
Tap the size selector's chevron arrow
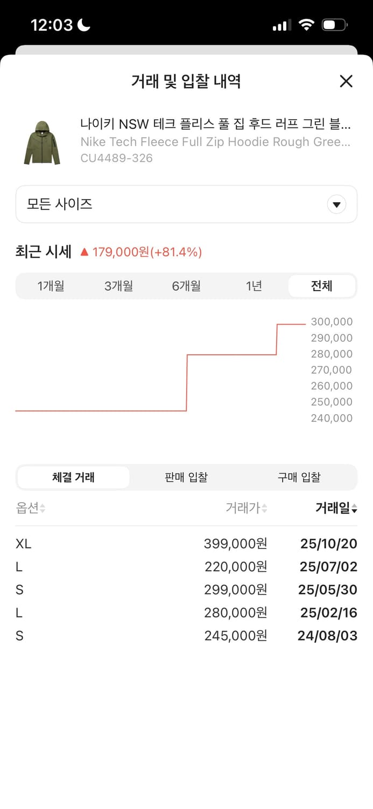[336, 204]
